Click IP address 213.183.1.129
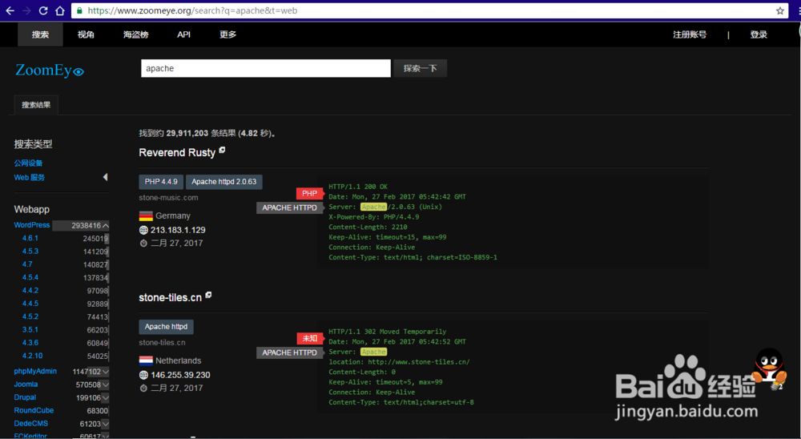 (178, 231)
